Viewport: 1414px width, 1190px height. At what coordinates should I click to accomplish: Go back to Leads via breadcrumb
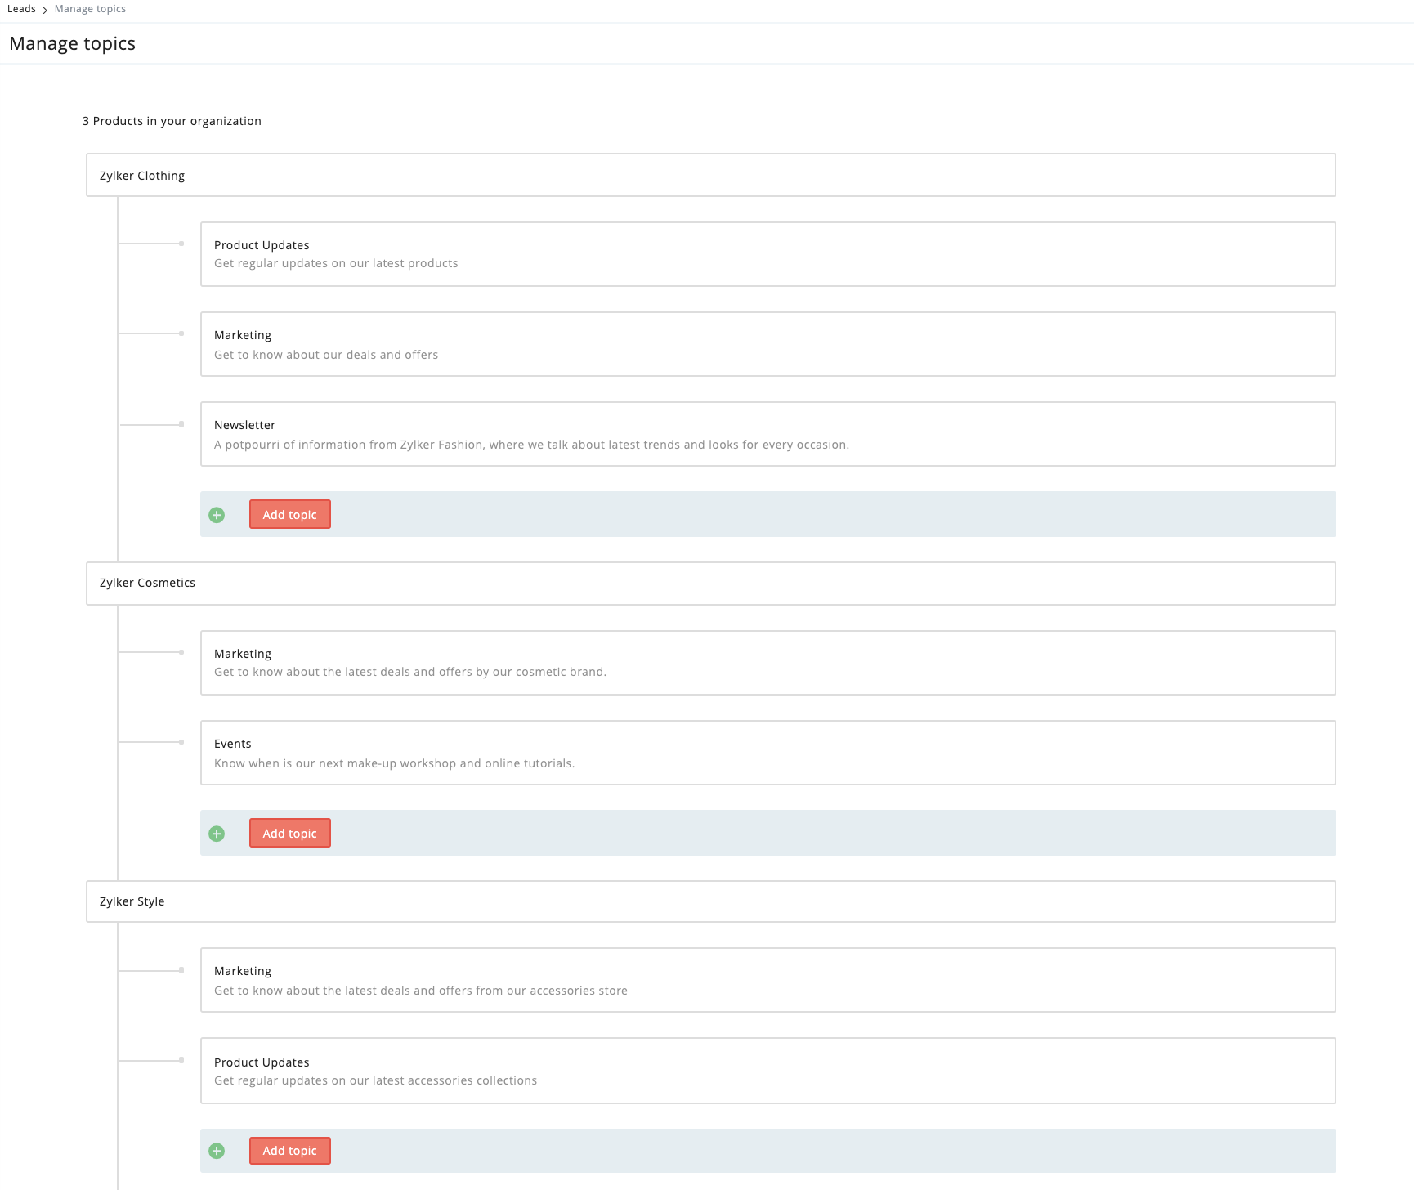point(21,9)
